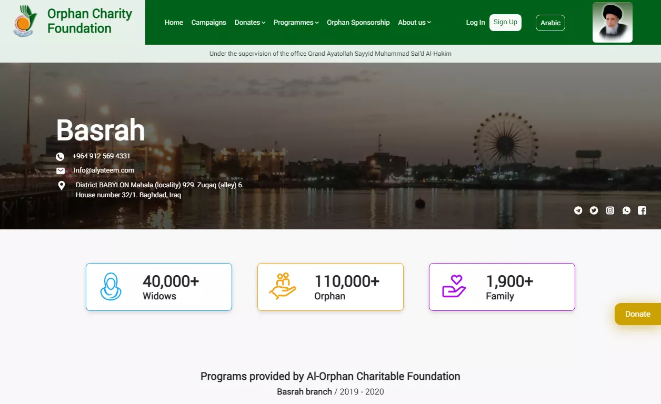Click the phone number +964 912 569 4331
Screen dimensions: 661x404
pos(101,156)
